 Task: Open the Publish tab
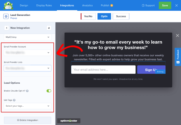105,6
